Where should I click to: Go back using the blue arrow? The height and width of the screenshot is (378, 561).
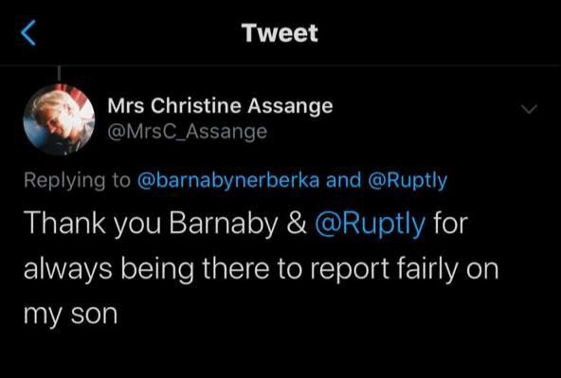[x=28, y=32]
